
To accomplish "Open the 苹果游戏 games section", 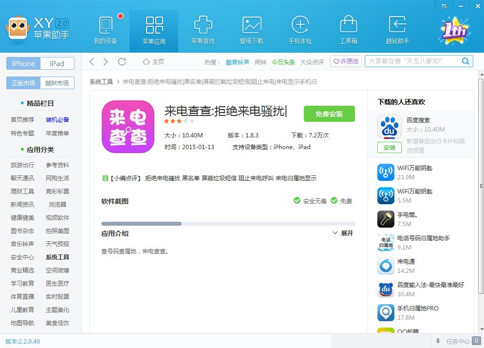I will 203,31.
